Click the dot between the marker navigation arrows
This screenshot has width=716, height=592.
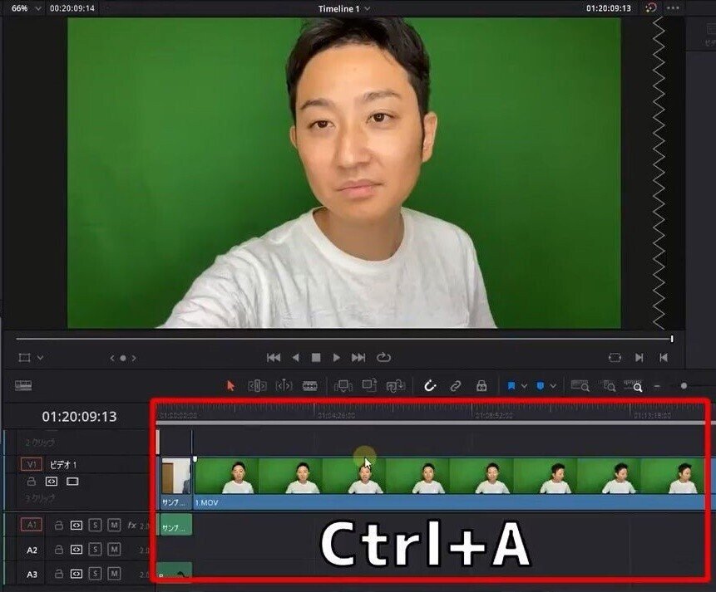[x=123, y=358]
